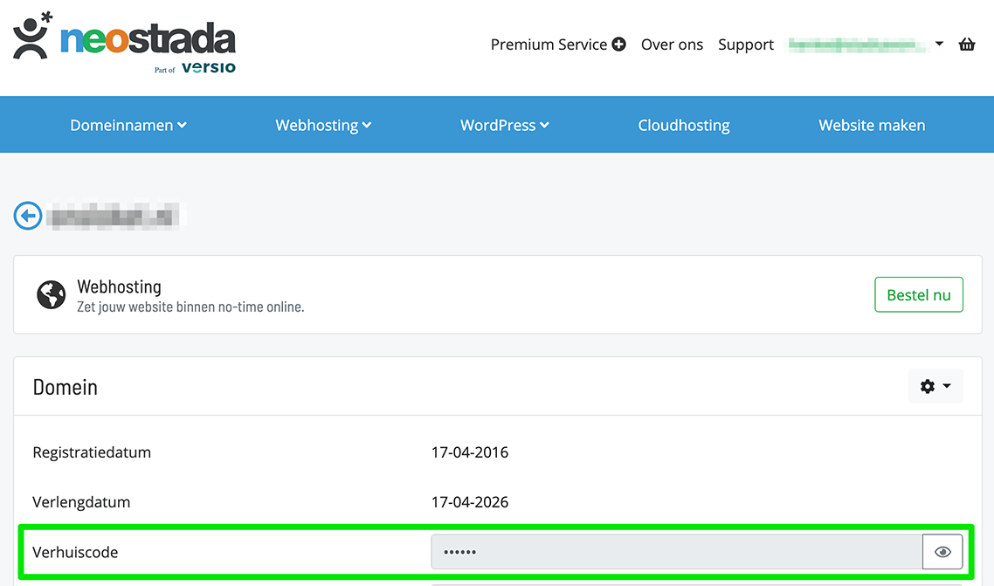Image resolution: width=994 pixels, height=586 pixels.
Task: Expand the Domeinnamen navigation menu
Action: tap(128, 125)
